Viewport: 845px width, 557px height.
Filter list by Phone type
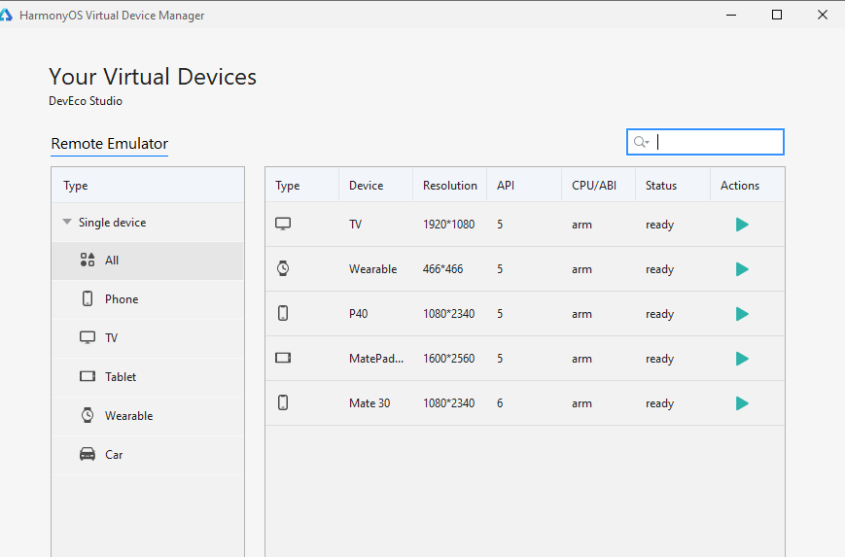click(x=121, y=299)
